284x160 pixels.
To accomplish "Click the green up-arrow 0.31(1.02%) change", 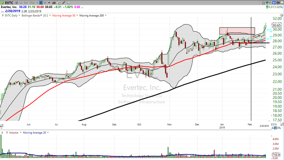I will pos(274,7).
